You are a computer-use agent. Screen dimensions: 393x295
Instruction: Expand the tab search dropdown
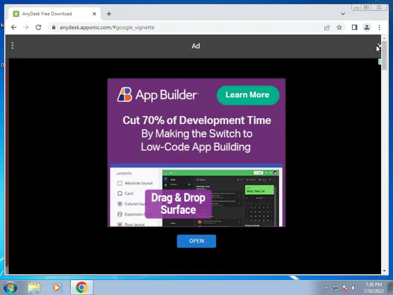coord(343,14)
